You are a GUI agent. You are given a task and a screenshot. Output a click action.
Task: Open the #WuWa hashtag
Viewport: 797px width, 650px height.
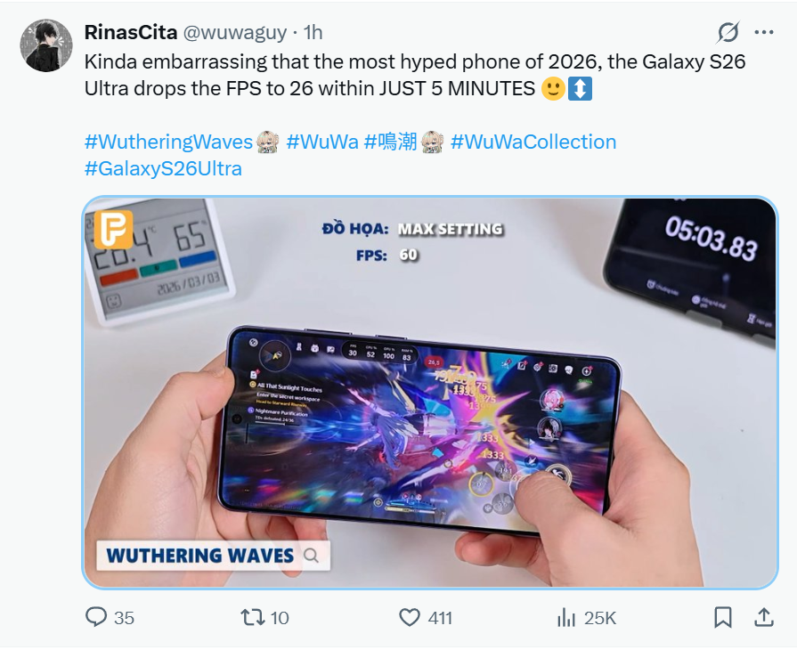pyautogui.click(x=322, y=142)
